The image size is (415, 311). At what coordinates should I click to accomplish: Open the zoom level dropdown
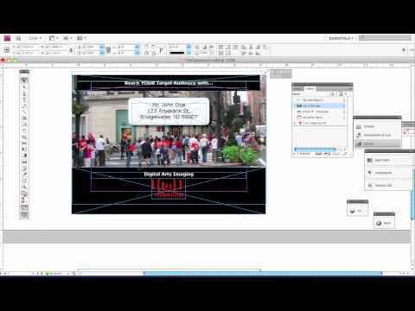pos(35,38)
